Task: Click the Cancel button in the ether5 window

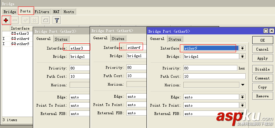Action: click(x=263, y=49)
